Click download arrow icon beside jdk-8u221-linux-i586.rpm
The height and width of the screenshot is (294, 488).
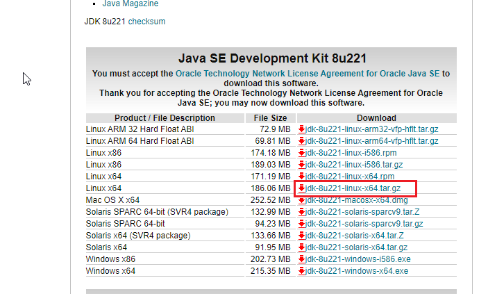coord(302,153)
